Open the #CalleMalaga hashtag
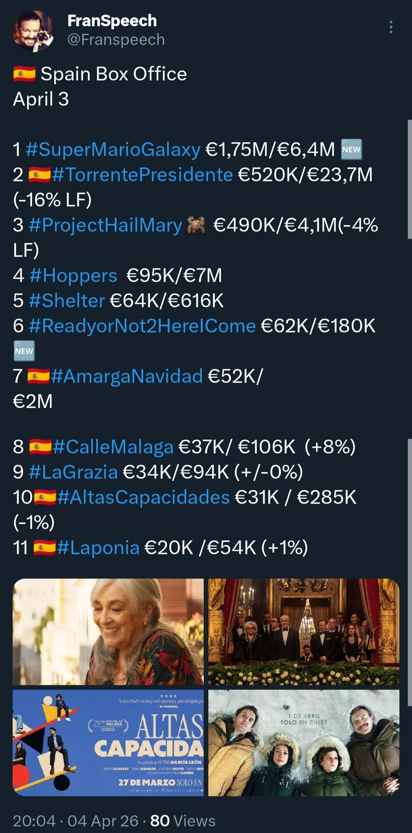The width and height of the screenshot is (412, 833). (113, 447)
